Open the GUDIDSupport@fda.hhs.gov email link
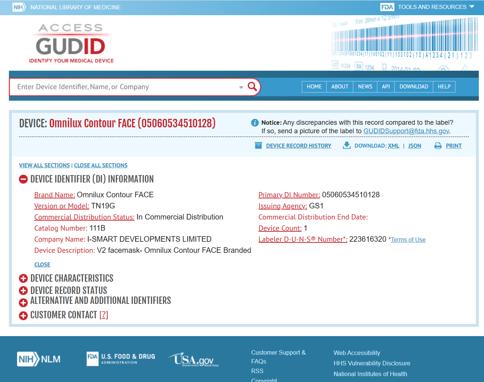The height and width of the screenshot is (382, 484). click(x=406, y=131)
